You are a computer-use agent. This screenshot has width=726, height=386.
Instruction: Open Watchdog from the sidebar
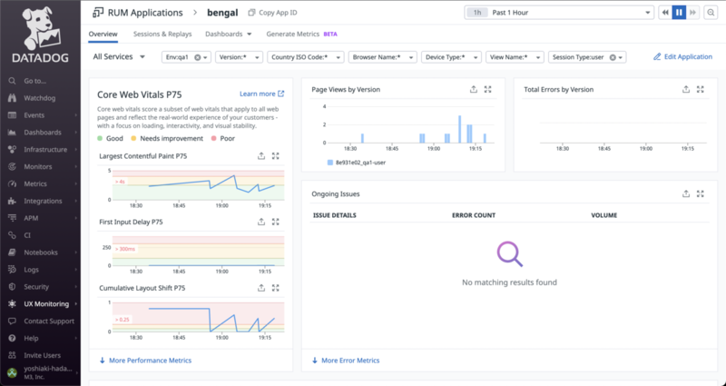[x=40, y=98]
